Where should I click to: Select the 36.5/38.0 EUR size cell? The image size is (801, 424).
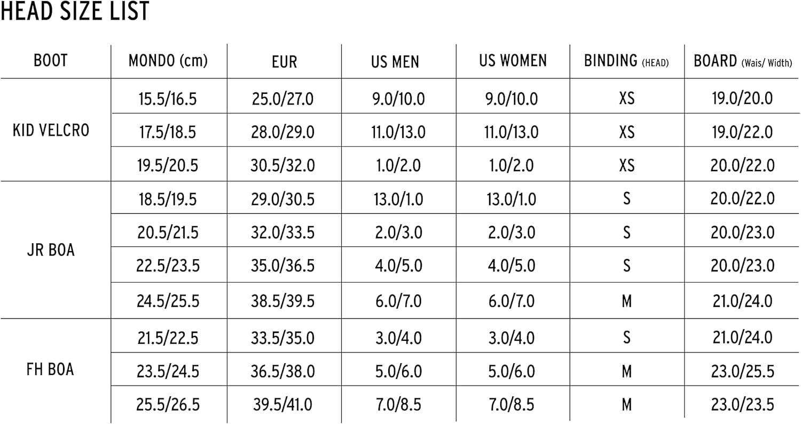pyautogui.click(x=282, y=371)
